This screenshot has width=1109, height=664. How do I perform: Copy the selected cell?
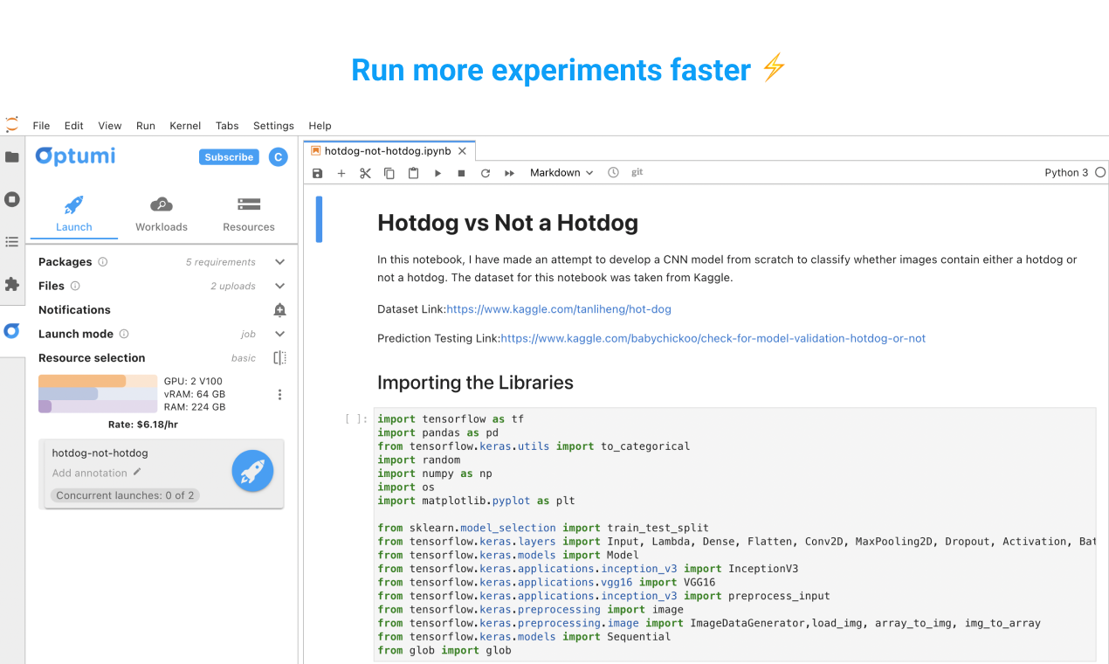pyautogui.click(x=389, y=173)
